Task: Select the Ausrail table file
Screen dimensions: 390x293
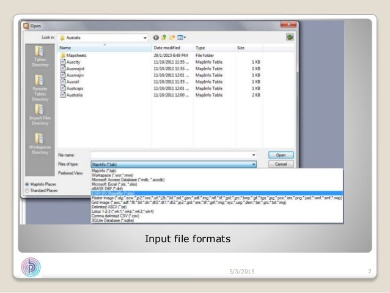Action: click(x=70, y=81)
